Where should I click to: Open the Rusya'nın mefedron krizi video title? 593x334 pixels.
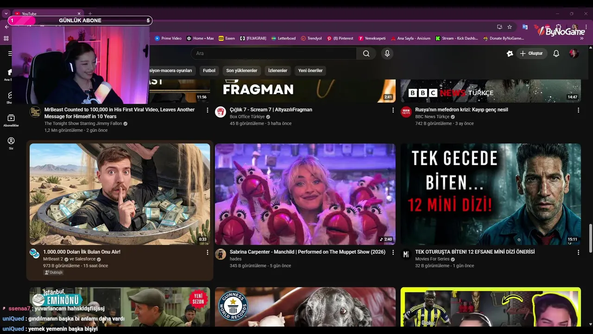(461, 110)
